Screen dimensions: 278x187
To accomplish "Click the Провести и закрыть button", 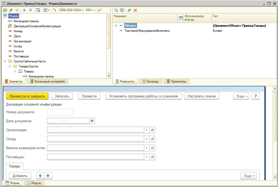I will point(27,96).
